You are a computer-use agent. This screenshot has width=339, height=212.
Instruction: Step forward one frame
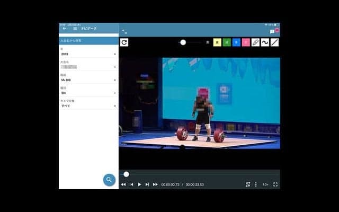pyautogui.click(x=147, y=184)
